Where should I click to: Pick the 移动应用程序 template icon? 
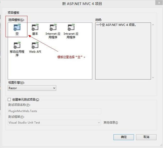click(x=17, y=45)
